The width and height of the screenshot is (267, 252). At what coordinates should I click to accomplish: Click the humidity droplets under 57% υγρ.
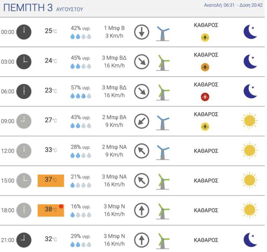80,96
